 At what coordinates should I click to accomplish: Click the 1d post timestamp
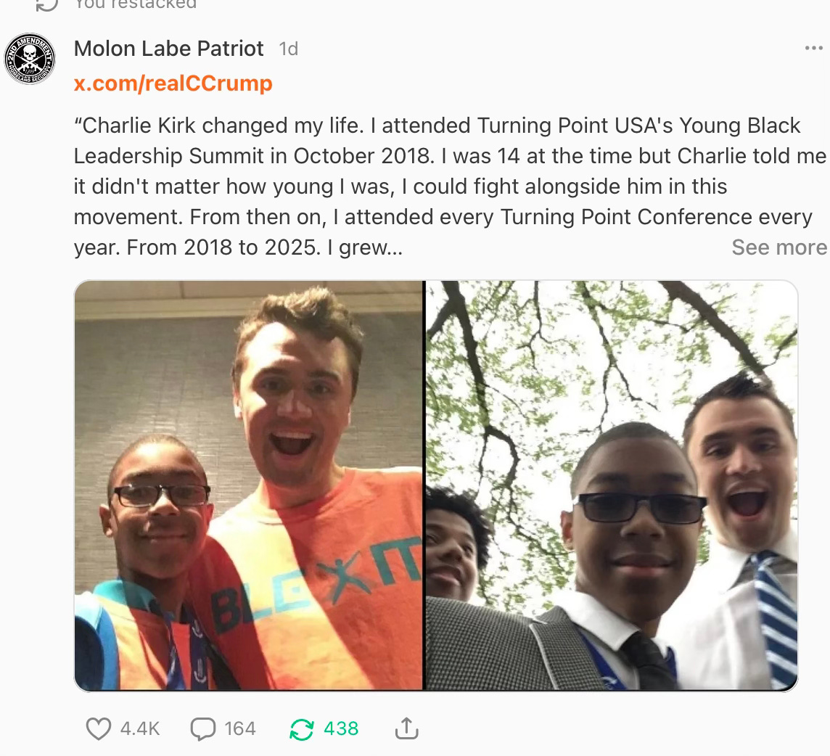click(289, 49)
